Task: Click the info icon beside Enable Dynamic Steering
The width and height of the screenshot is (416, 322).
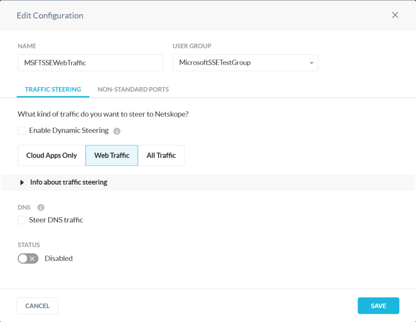Action: coord(117,130)
